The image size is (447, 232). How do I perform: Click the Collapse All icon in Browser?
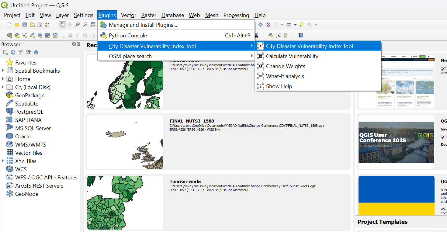[28, 52]
